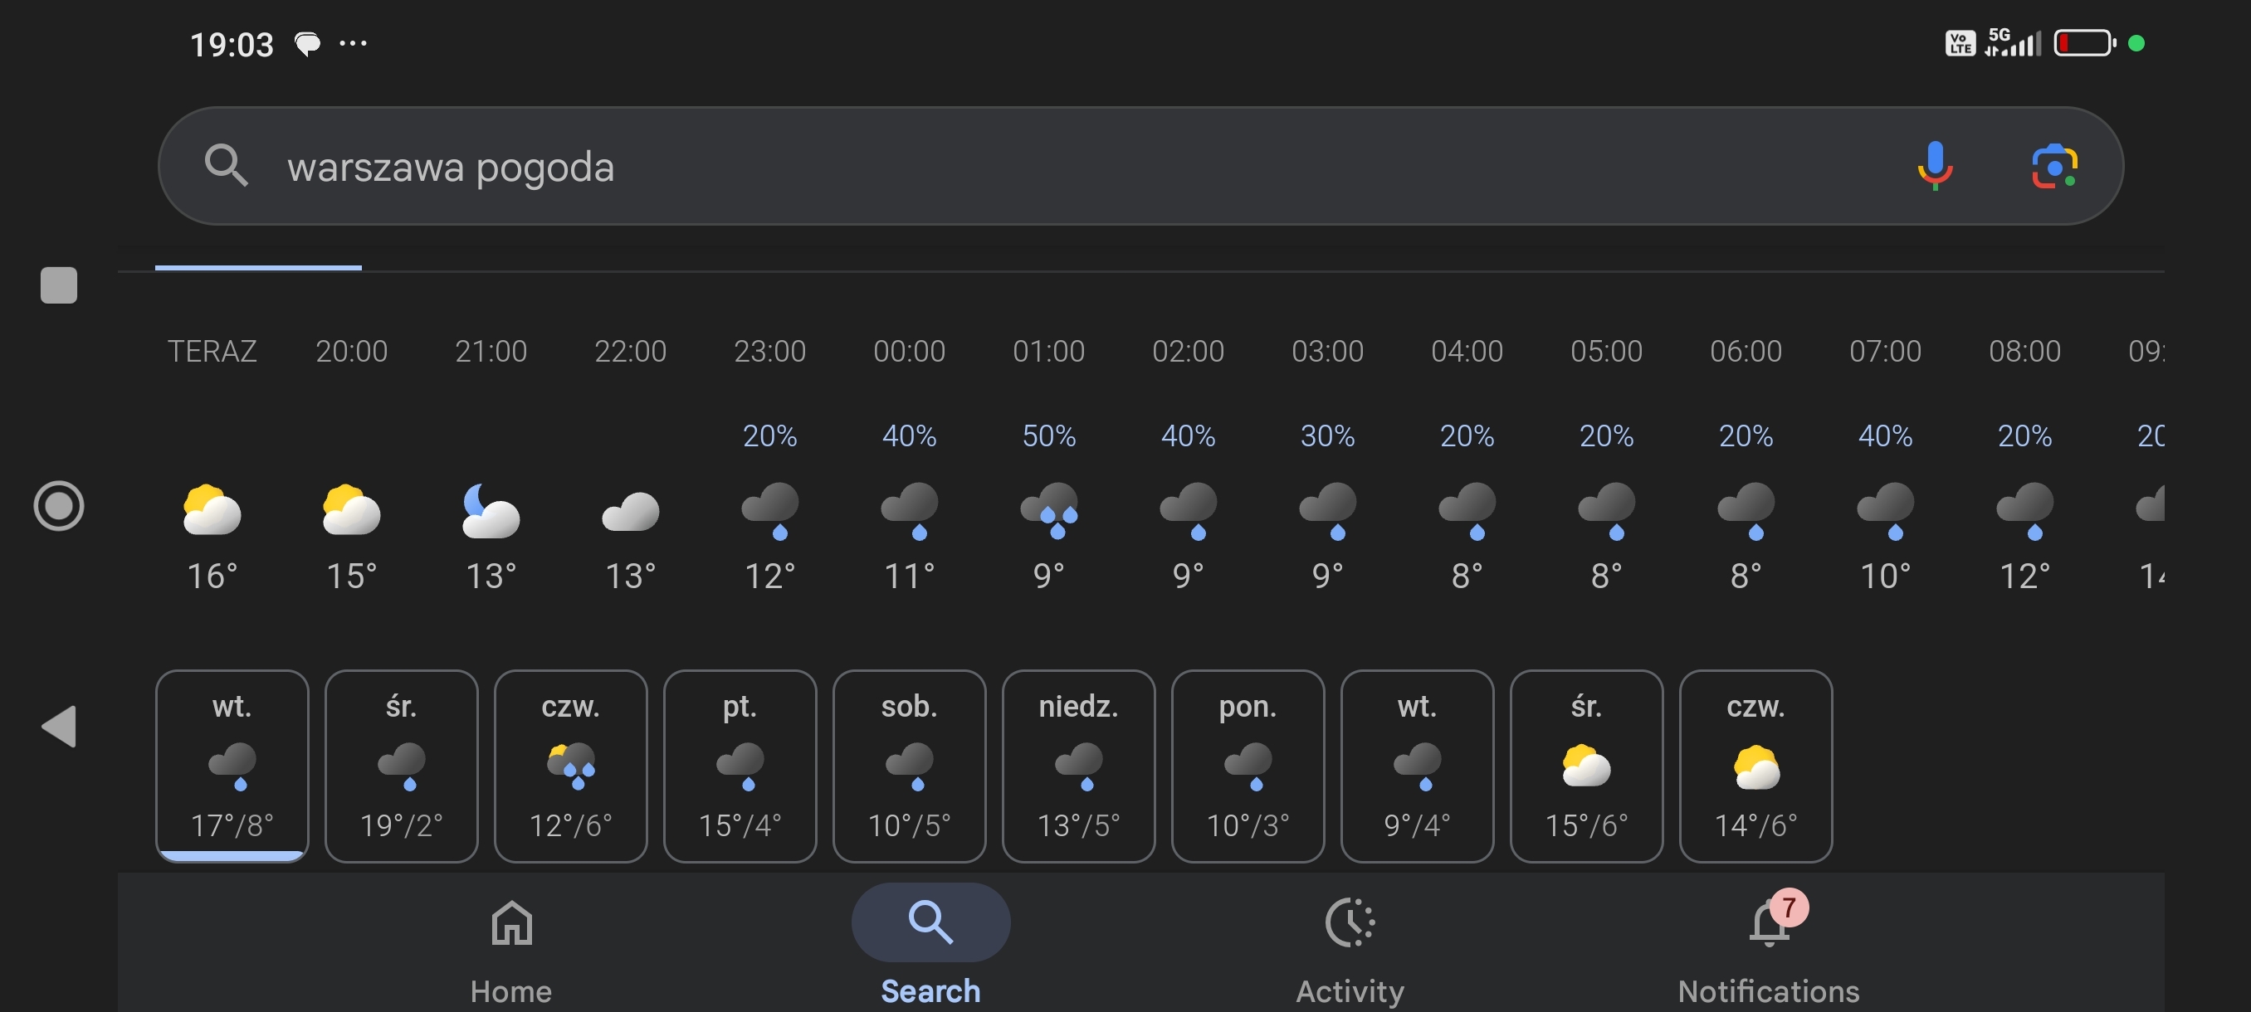Tap the voice search microphone icon
Screen dimensions: 2251x1012
click(1934, 166)
